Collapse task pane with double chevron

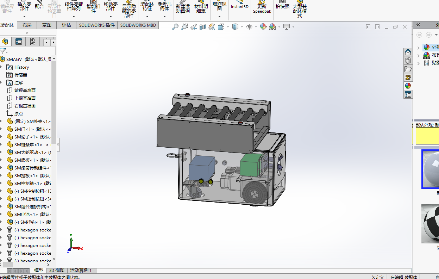418,25
